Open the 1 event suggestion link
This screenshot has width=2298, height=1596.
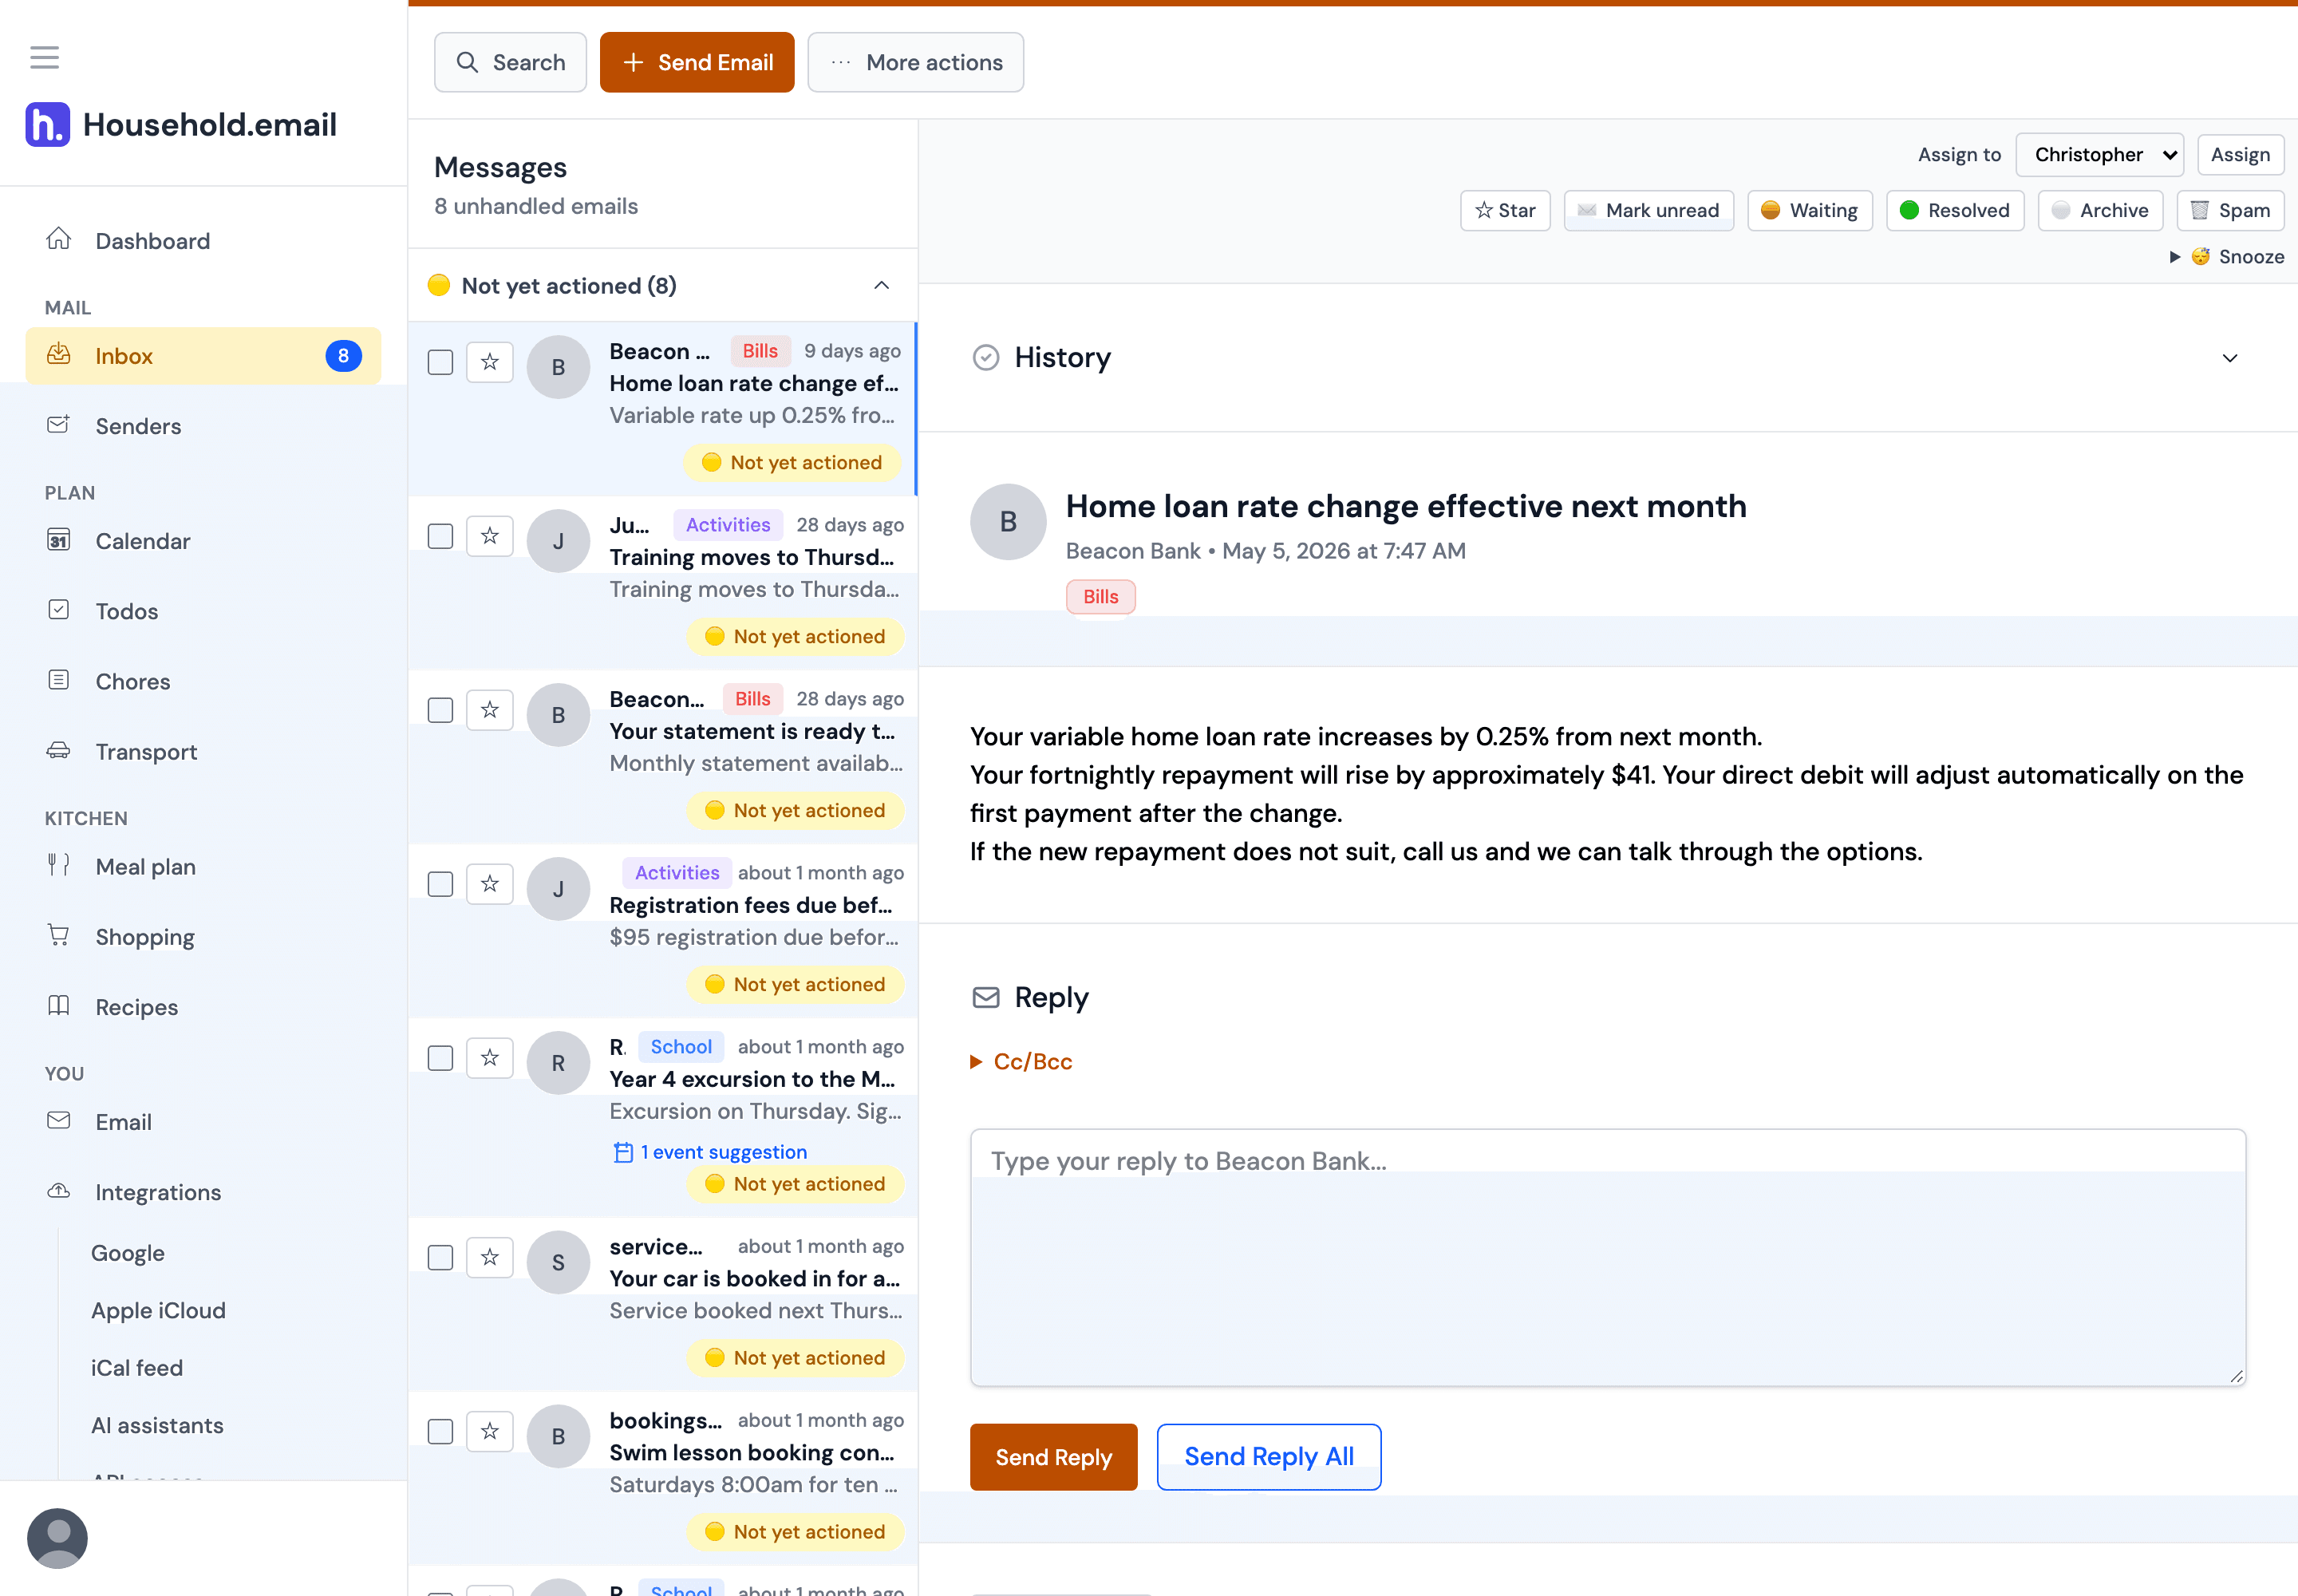point(710,1152)
